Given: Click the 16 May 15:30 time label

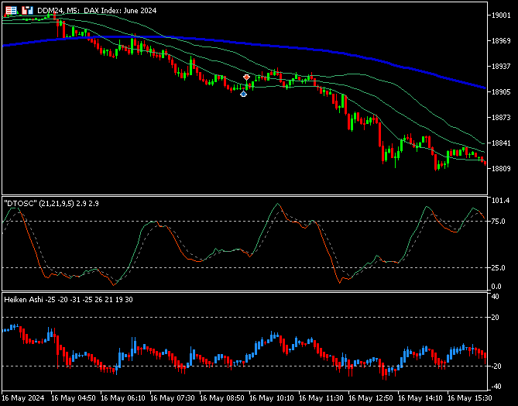Looking at the screenshot, I should click(470, 398).
